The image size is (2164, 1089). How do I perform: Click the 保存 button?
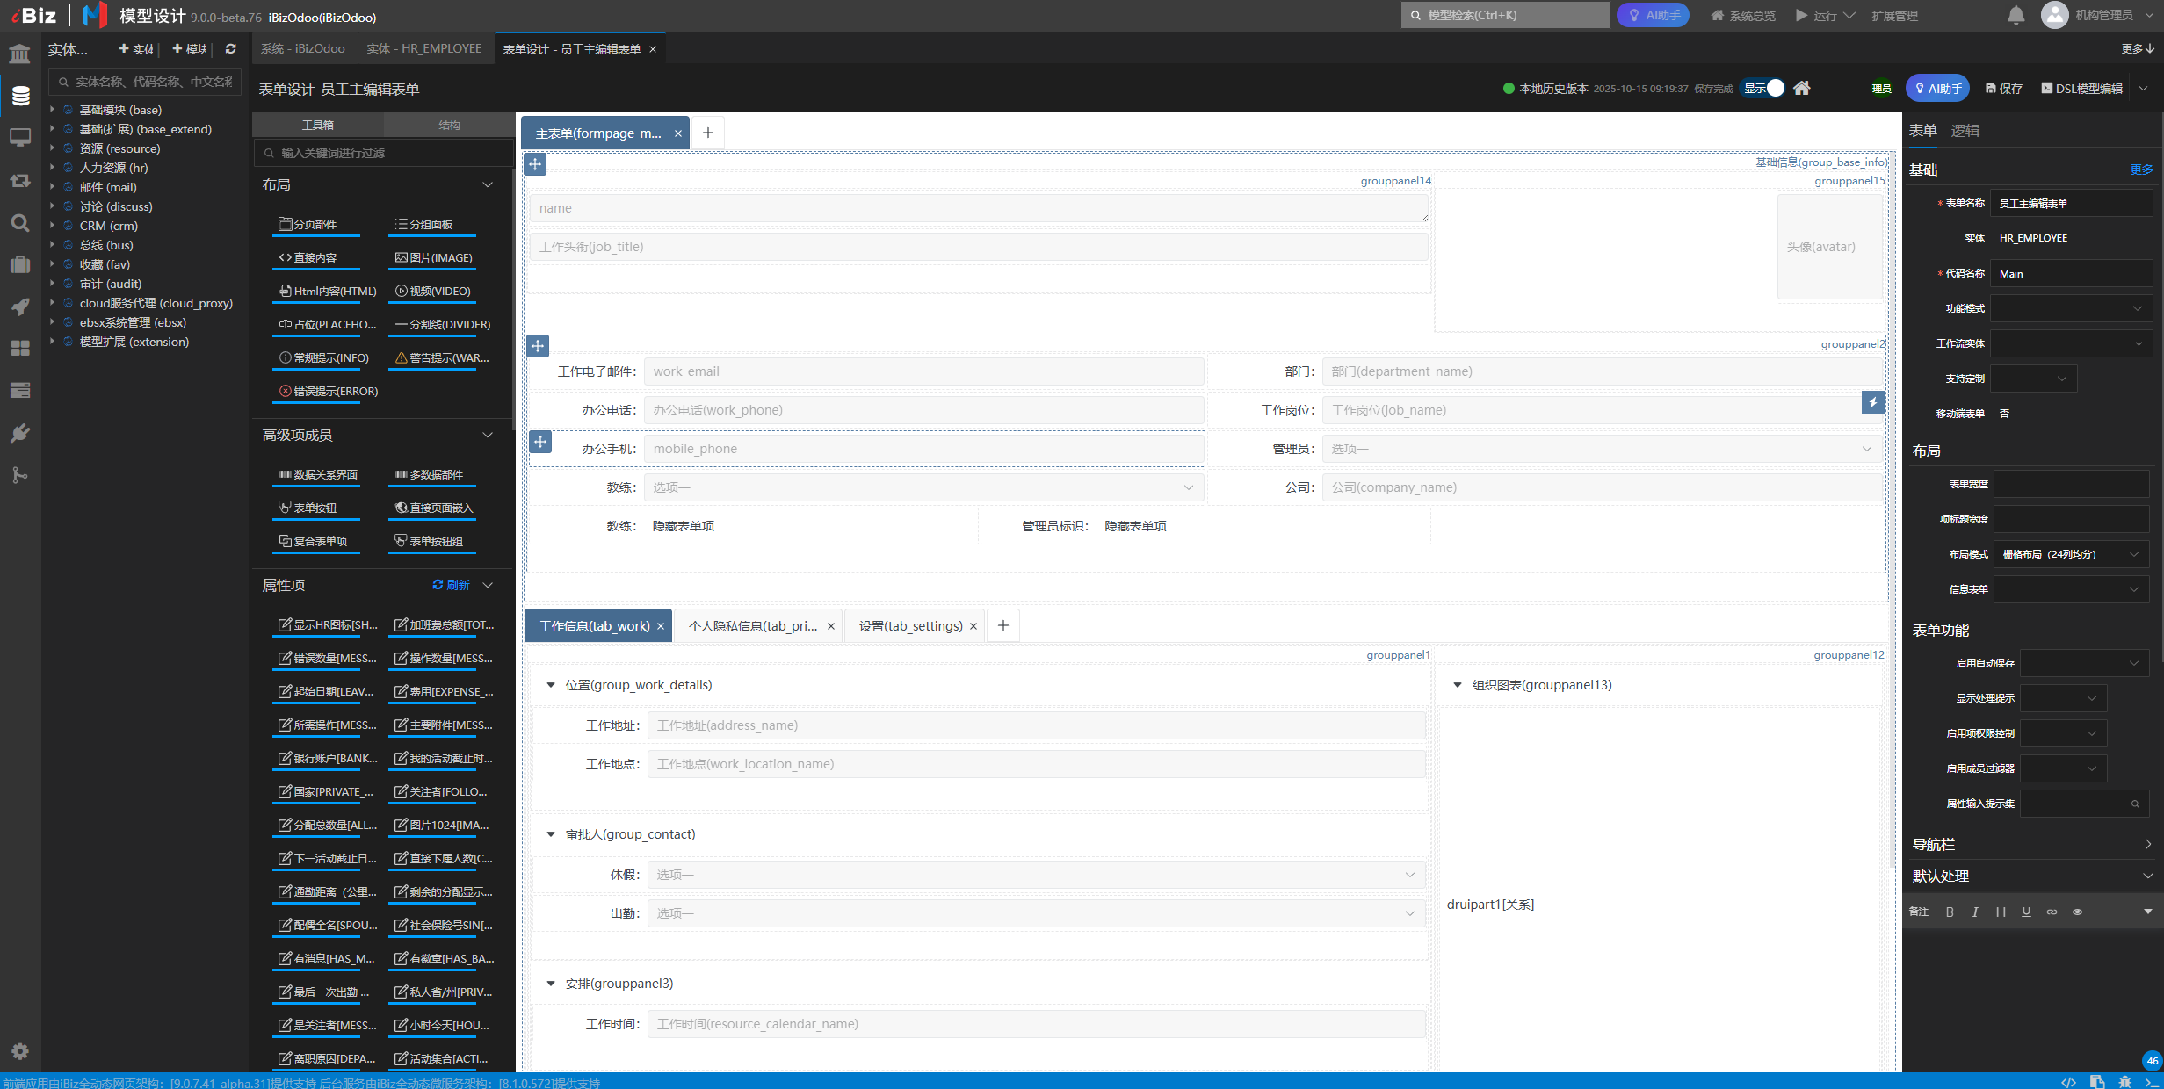[2004, 89]
